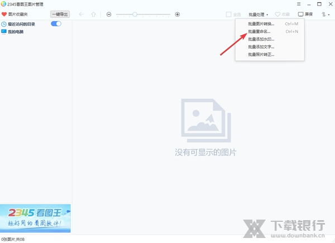The height and width of the screenshot is (243, 335).
Task: Check the 全选 select-all checkbox
Action: [x=229, y=14]
